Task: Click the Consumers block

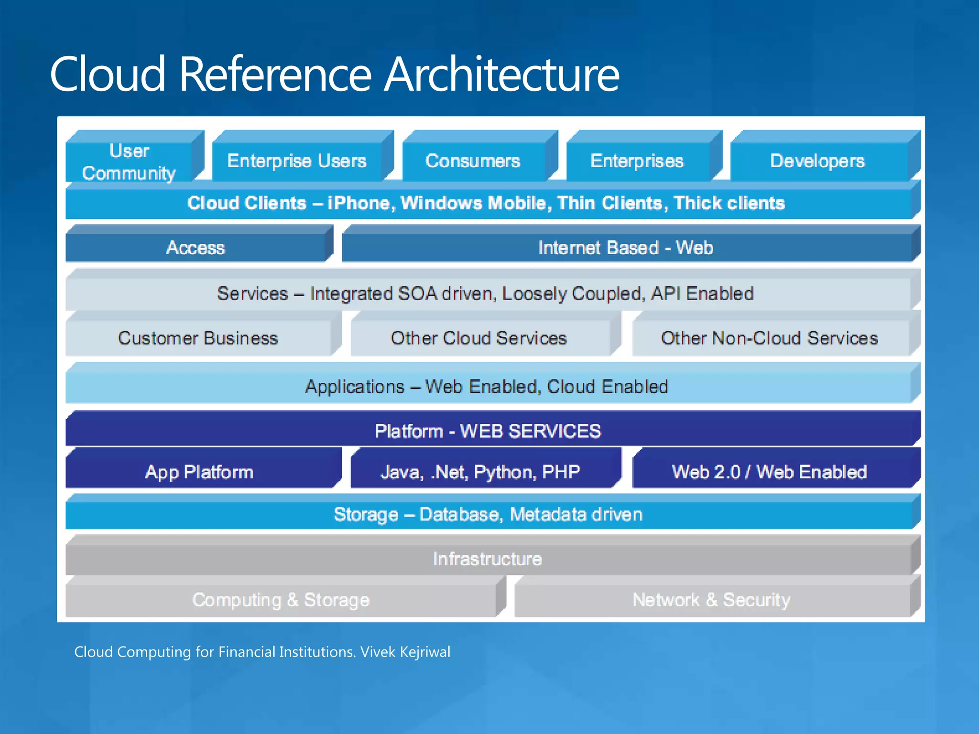Action: [x=473, y=161]
